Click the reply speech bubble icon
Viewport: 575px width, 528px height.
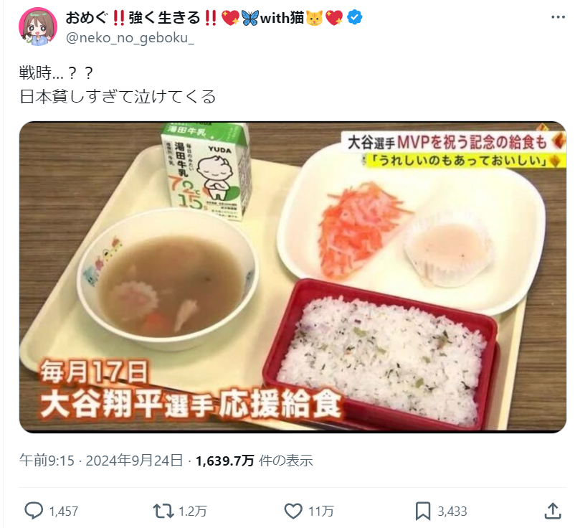point(34,511)
